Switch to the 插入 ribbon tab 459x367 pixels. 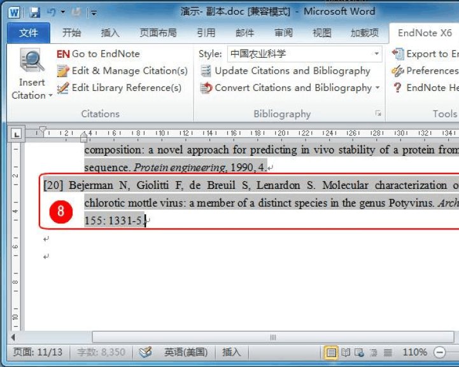click(x=110, y=32)
